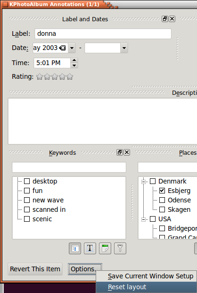The width and height of the screenshot is (197, 293).
Task: Click Revert This Item button
Action: [35, 269]
